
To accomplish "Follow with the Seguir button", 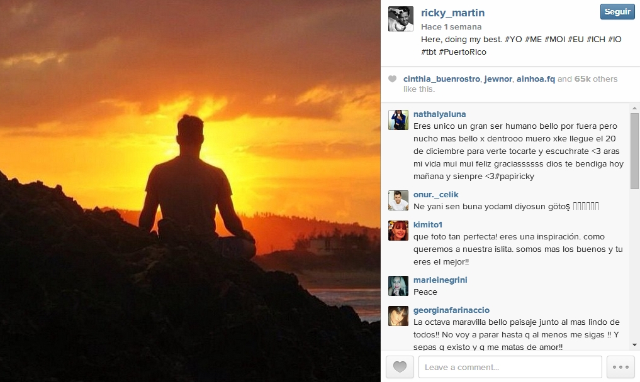I will click(617, 12).
